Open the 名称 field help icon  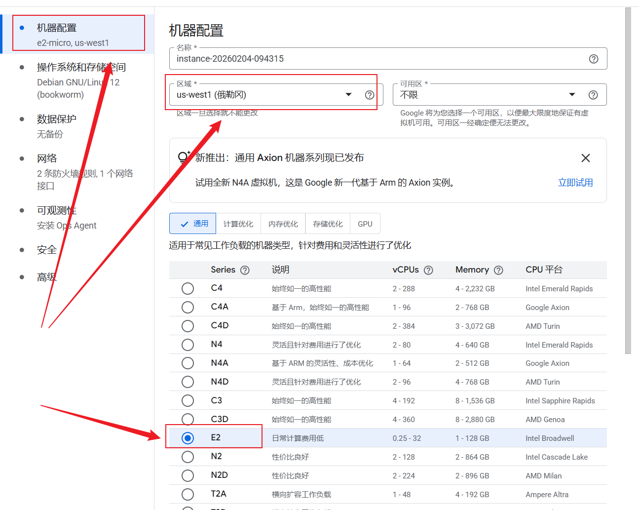594,58
